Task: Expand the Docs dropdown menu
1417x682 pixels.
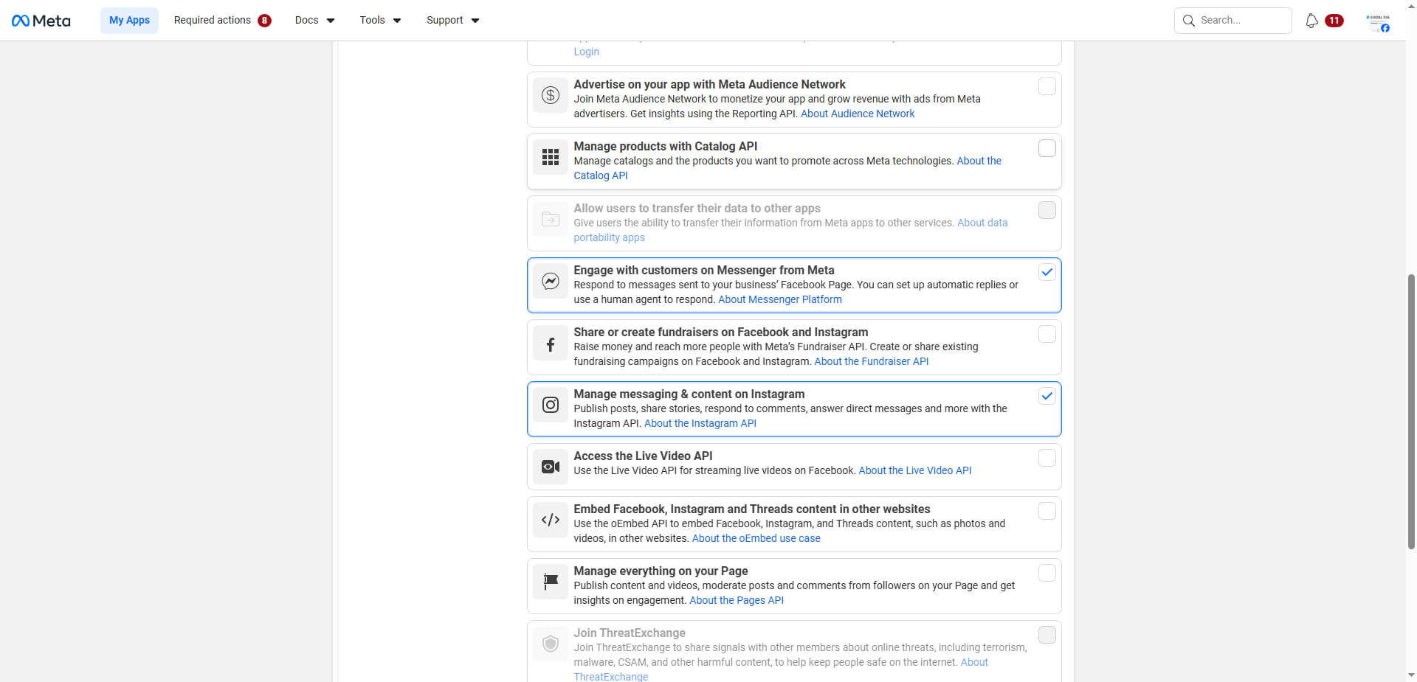Action: pyautogui.click(x=314, y=21)
